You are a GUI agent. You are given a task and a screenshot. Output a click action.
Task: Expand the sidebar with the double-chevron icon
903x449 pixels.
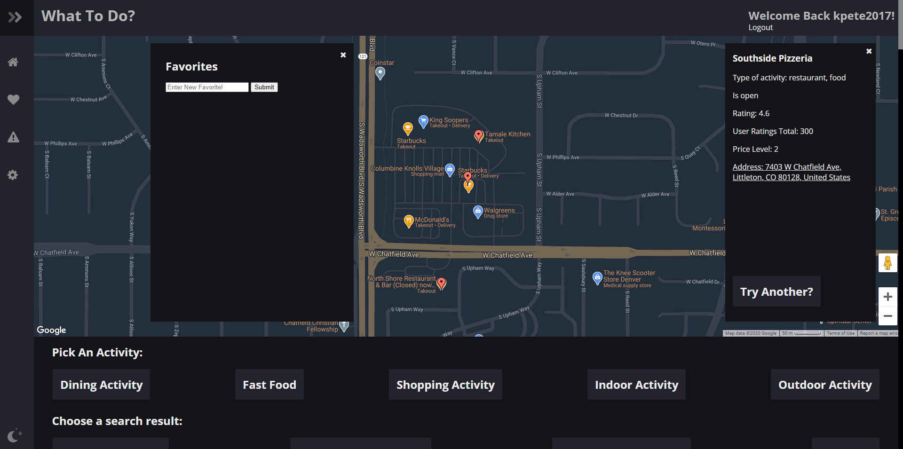click(15, 17)
